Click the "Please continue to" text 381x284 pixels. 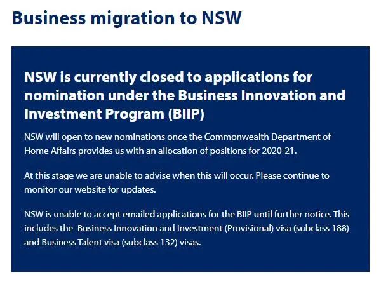coord(293,176)
